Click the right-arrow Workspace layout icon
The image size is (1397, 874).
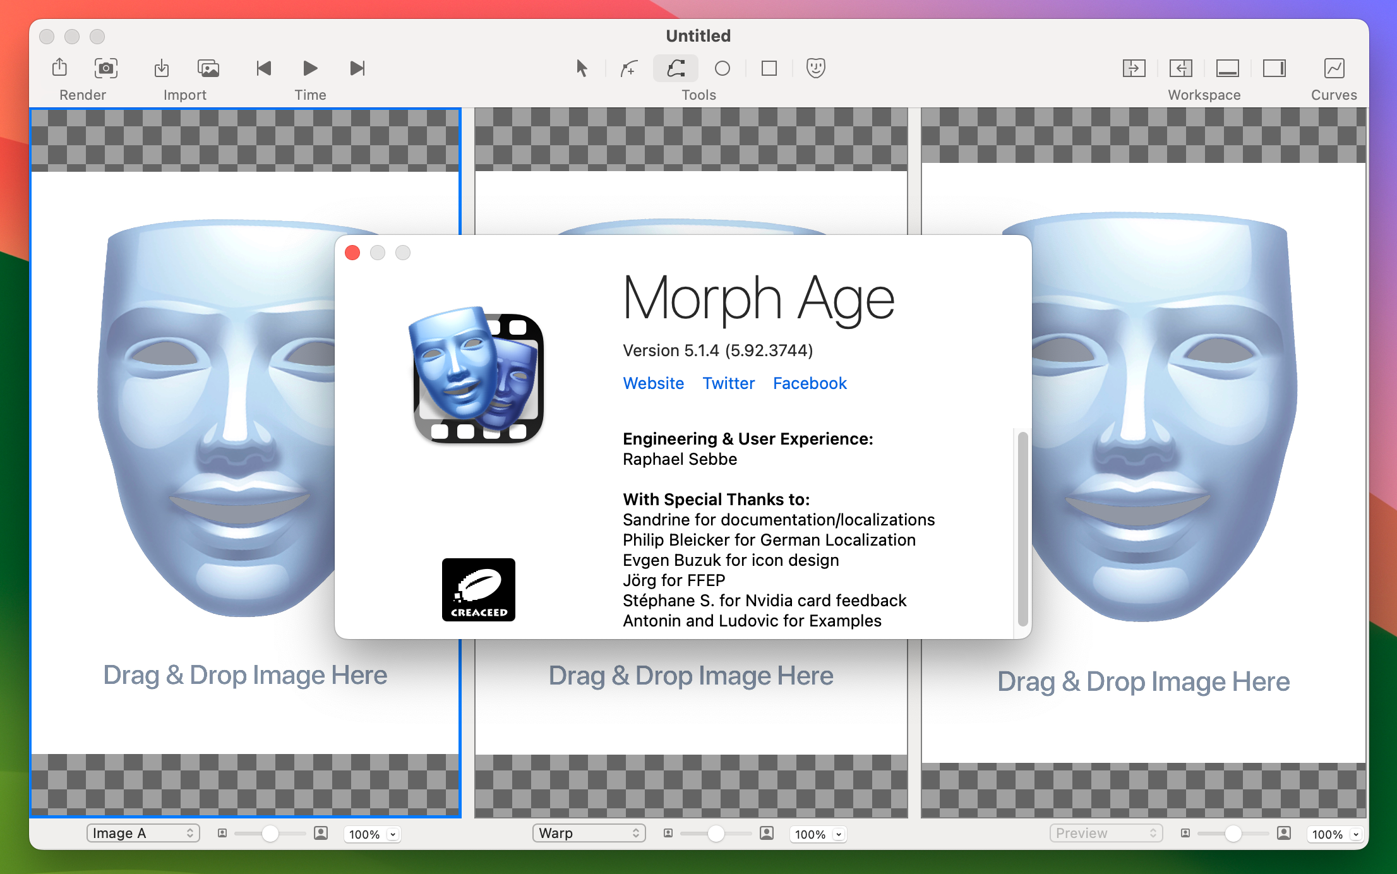point(1134,68)
